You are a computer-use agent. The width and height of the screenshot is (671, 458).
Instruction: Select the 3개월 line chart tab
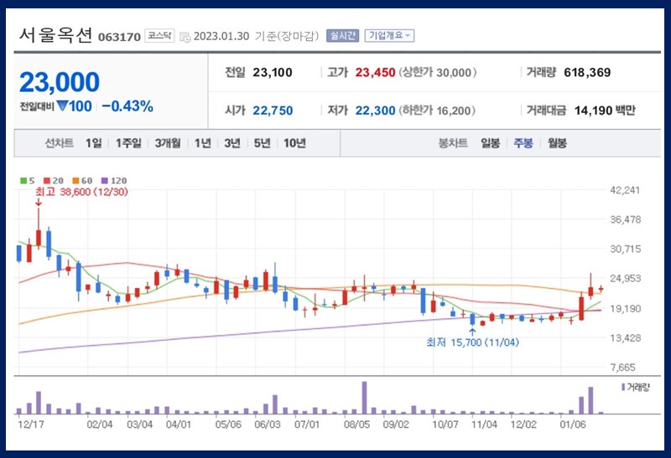tap(167, 143)
